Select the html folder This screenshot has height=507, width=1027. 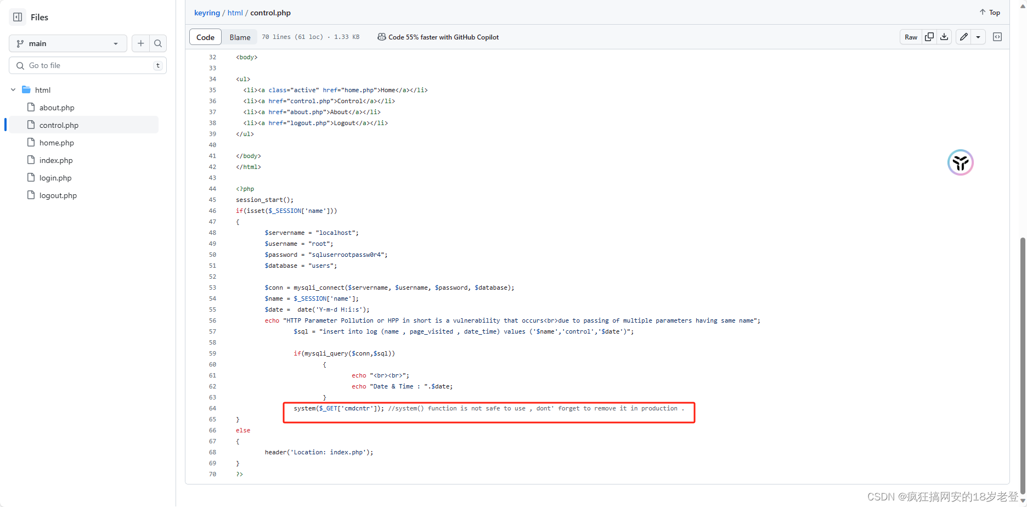tap(43, 90)
